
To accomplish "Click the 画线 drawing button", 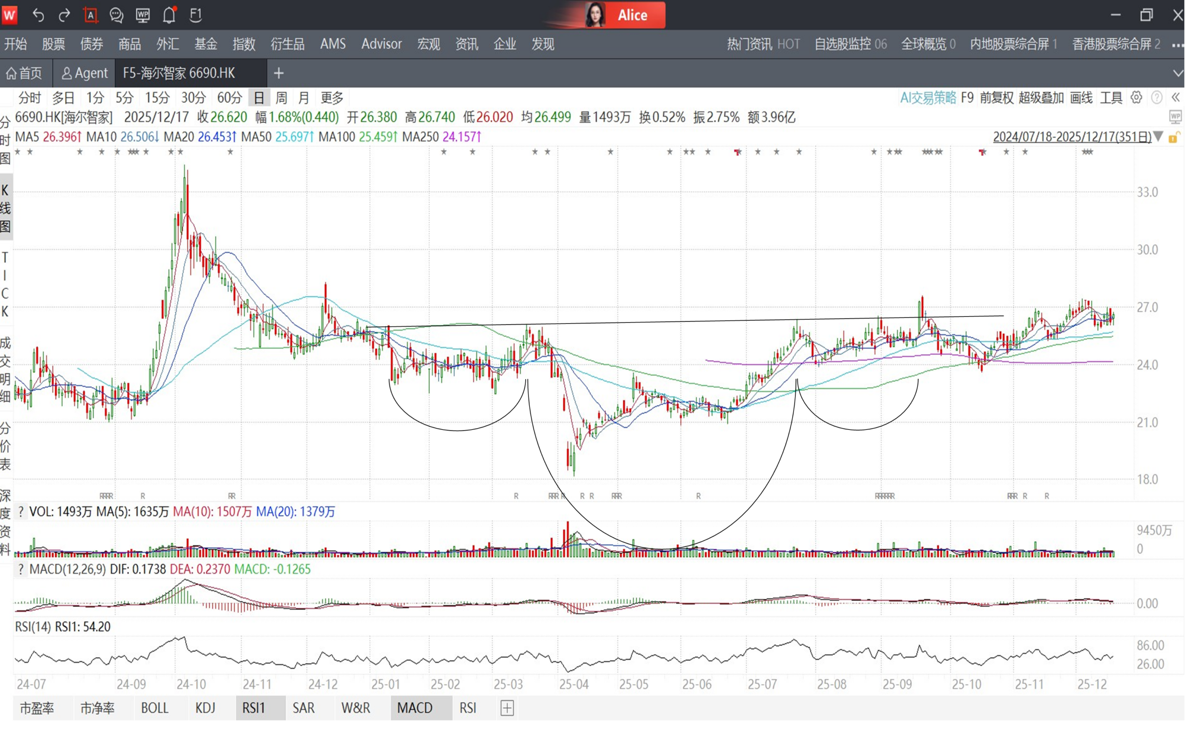I will click(1081, 98).
